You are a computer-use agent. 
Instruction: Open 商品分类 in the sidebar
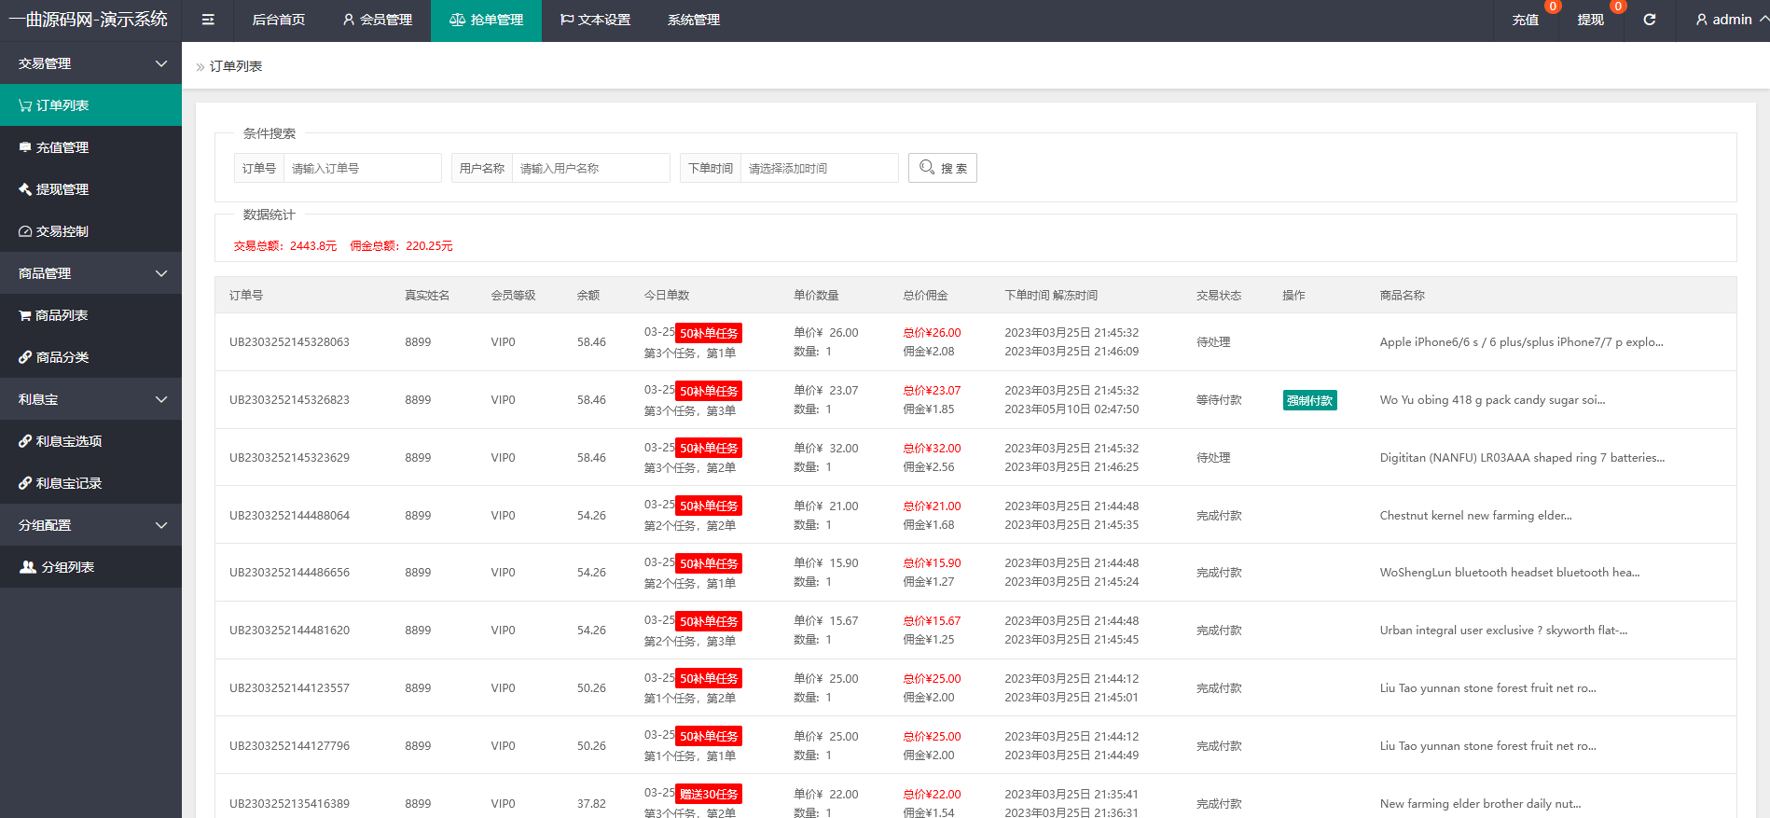[90, 357]
